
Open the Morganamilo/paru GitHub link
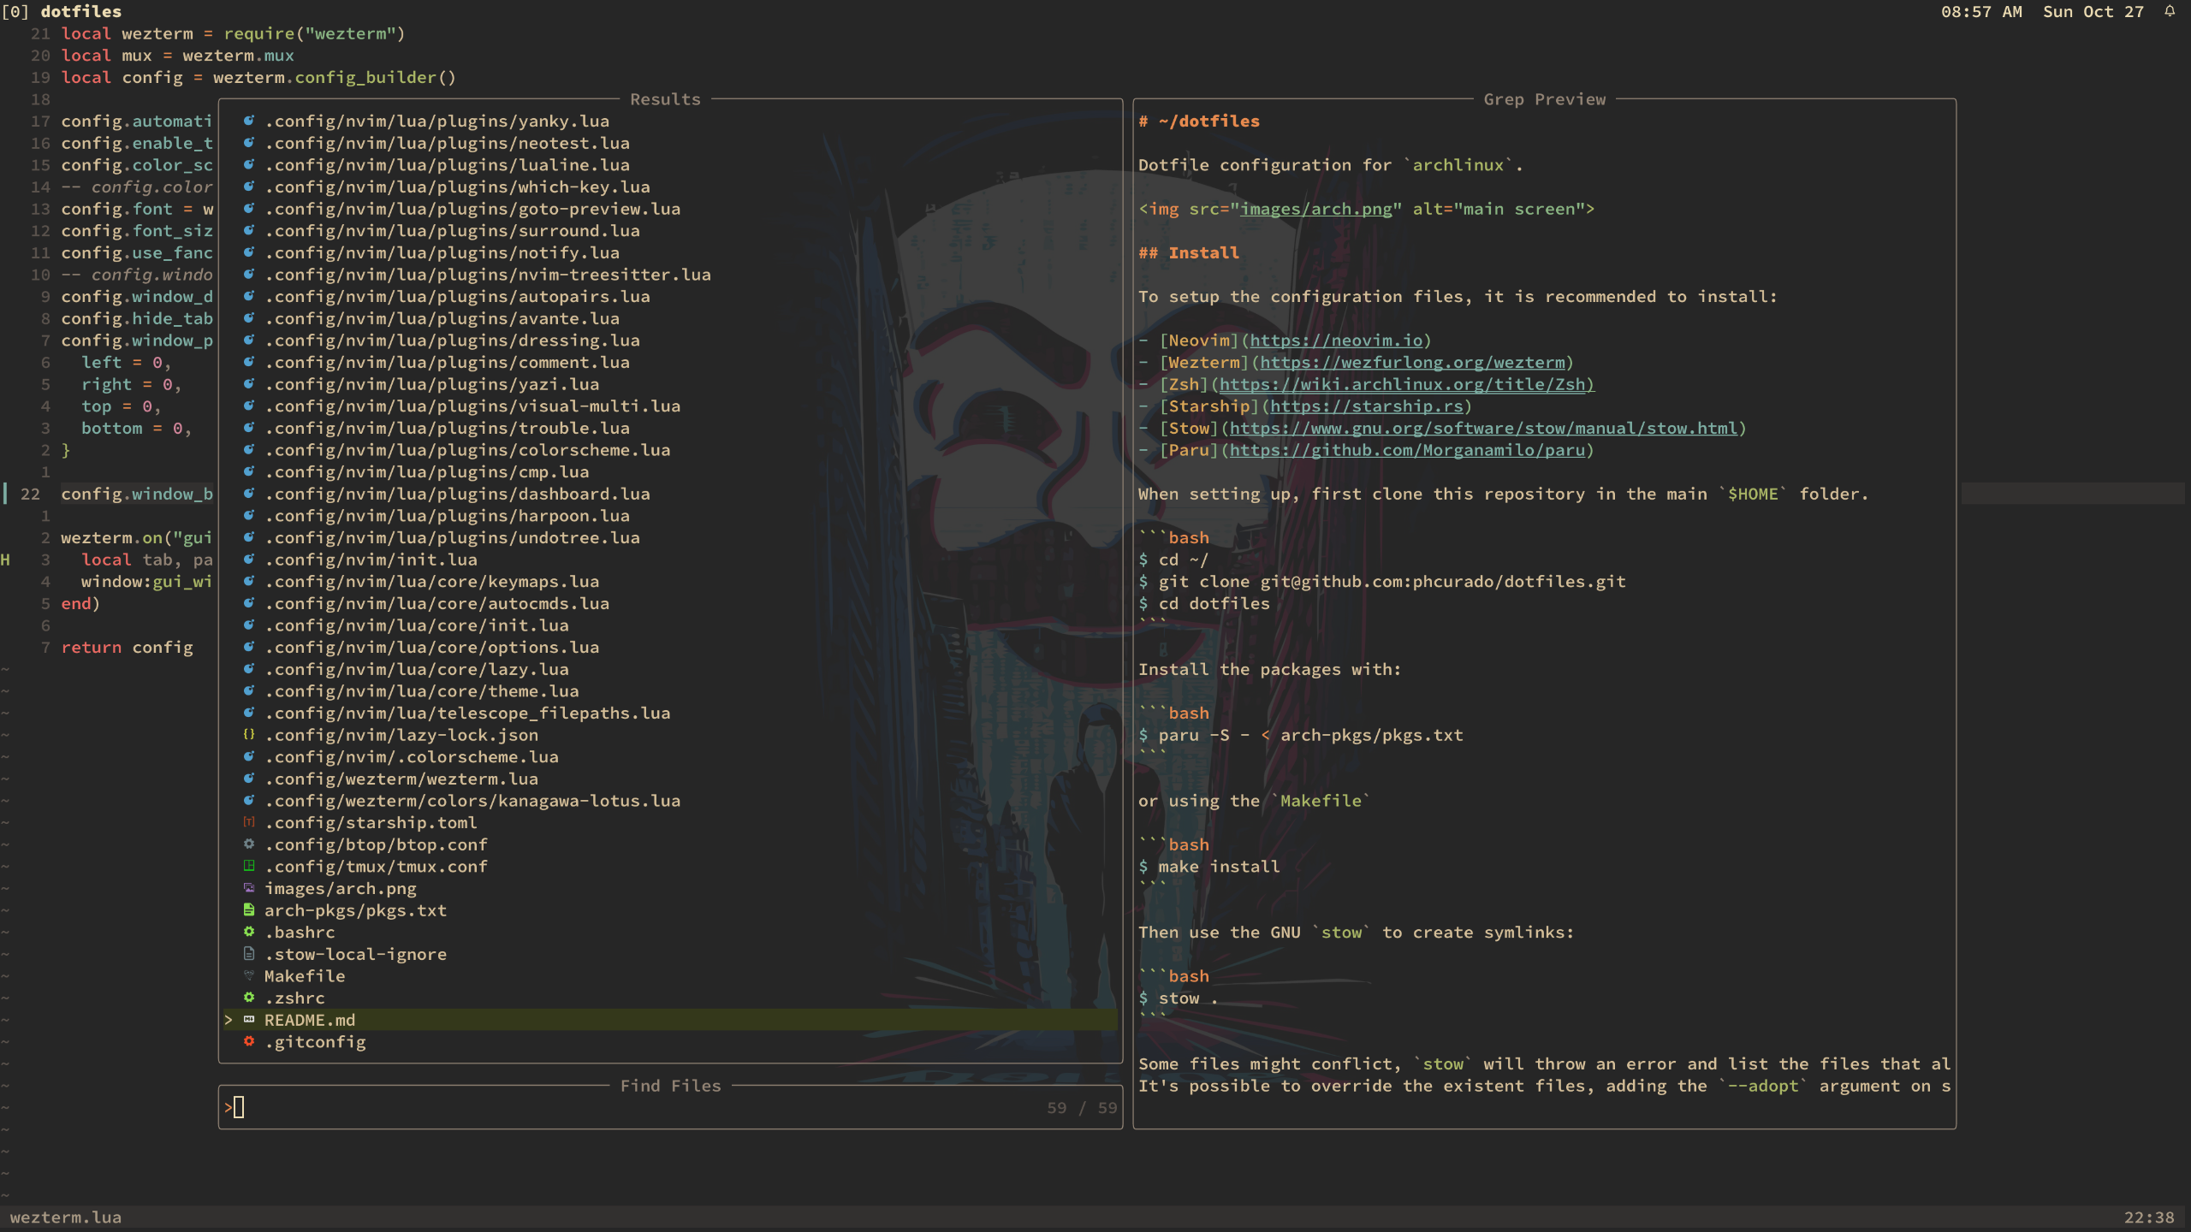point(1407,450)
